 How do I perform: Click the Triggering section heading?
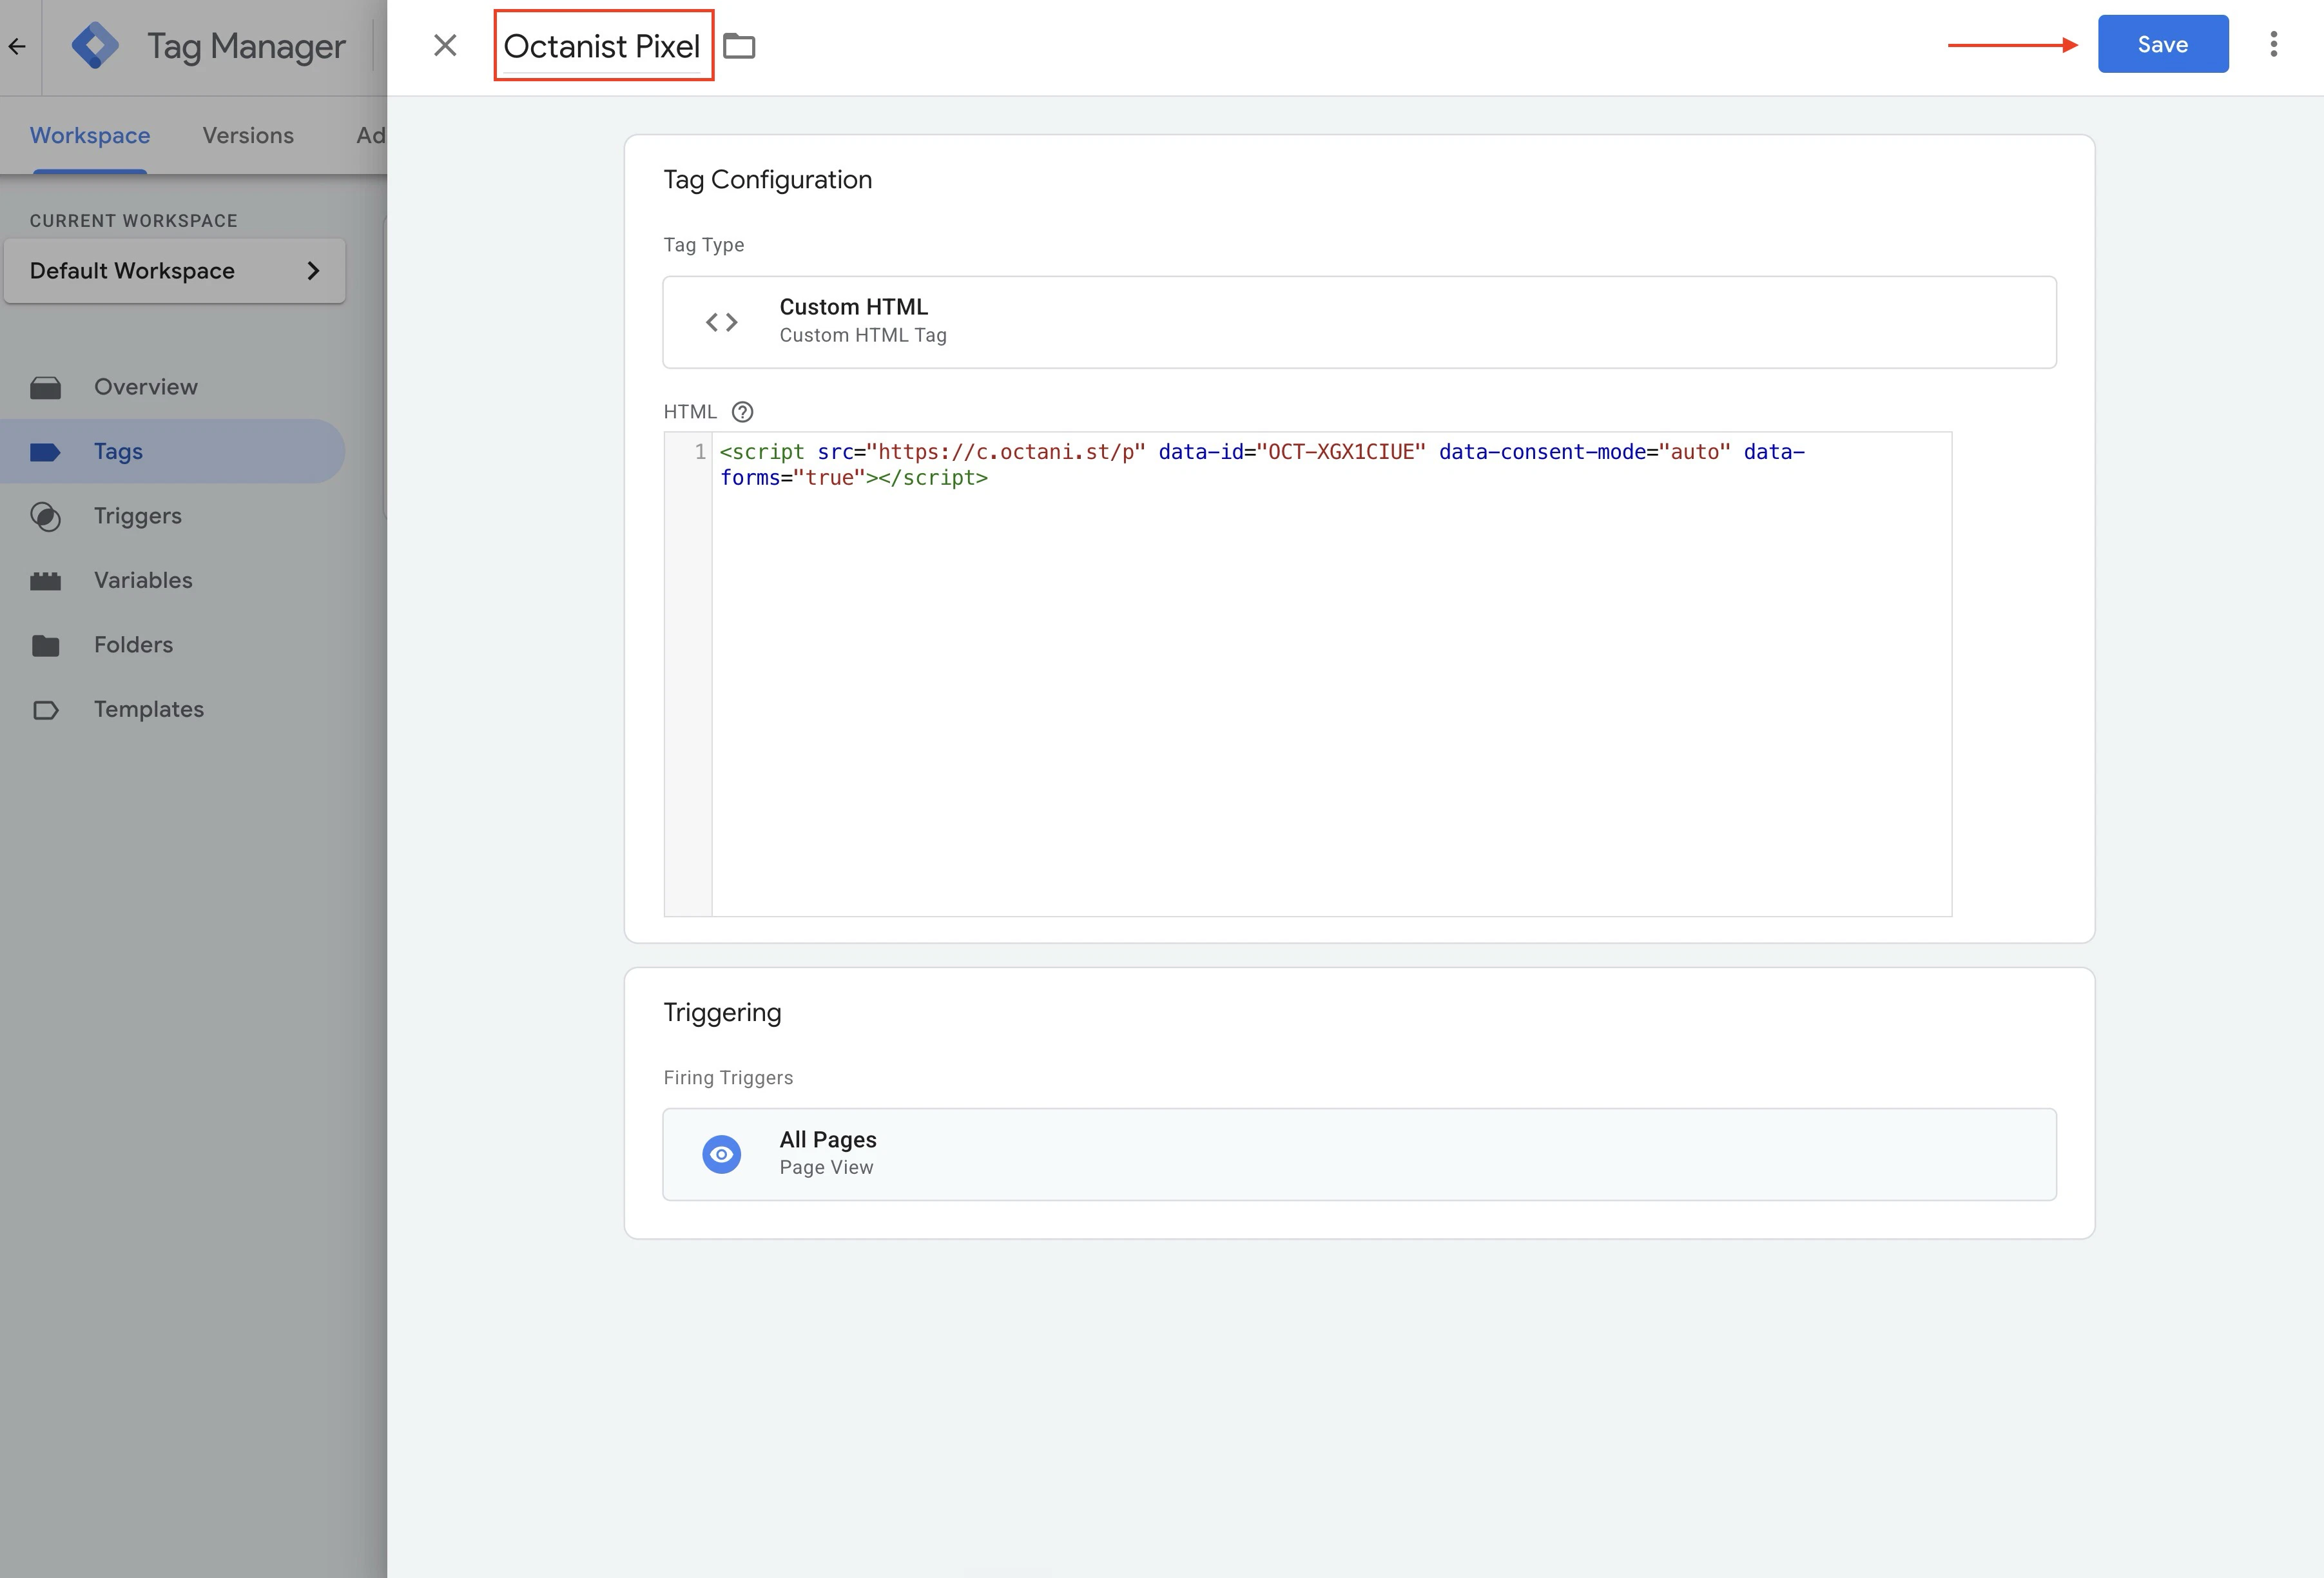(x=722, y=1013)
